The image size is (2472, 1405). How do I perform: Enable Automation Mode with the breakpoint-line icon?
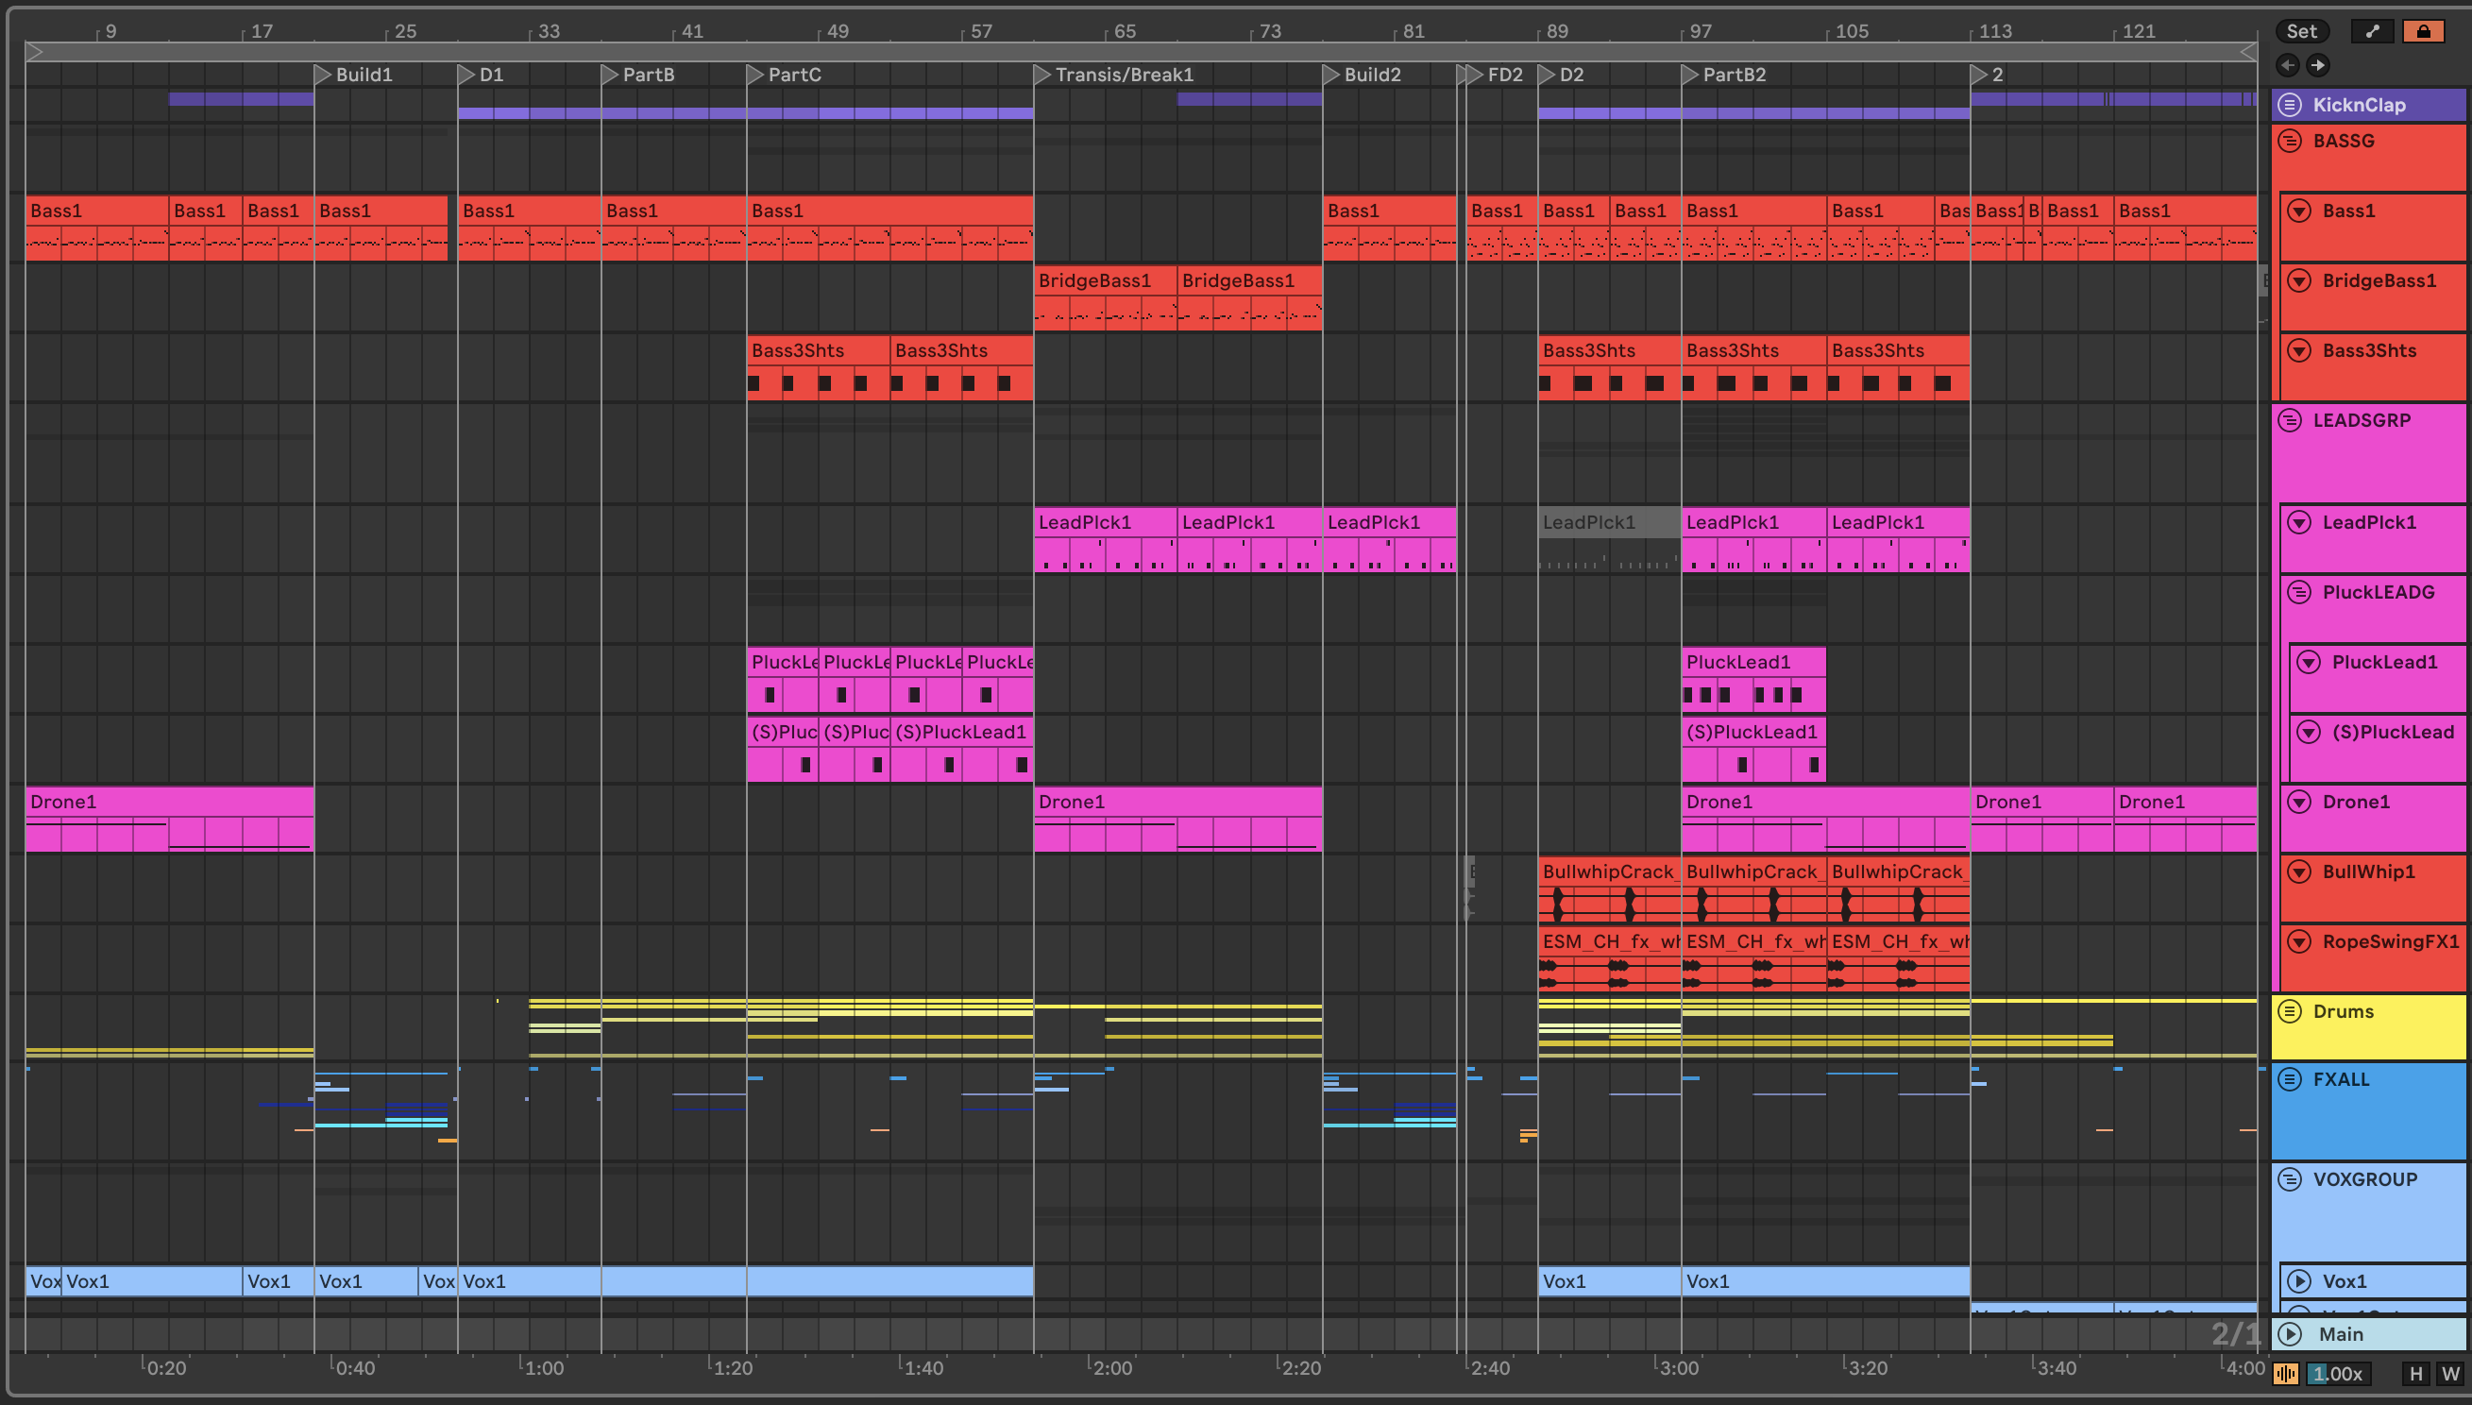tap(2373, 31)
